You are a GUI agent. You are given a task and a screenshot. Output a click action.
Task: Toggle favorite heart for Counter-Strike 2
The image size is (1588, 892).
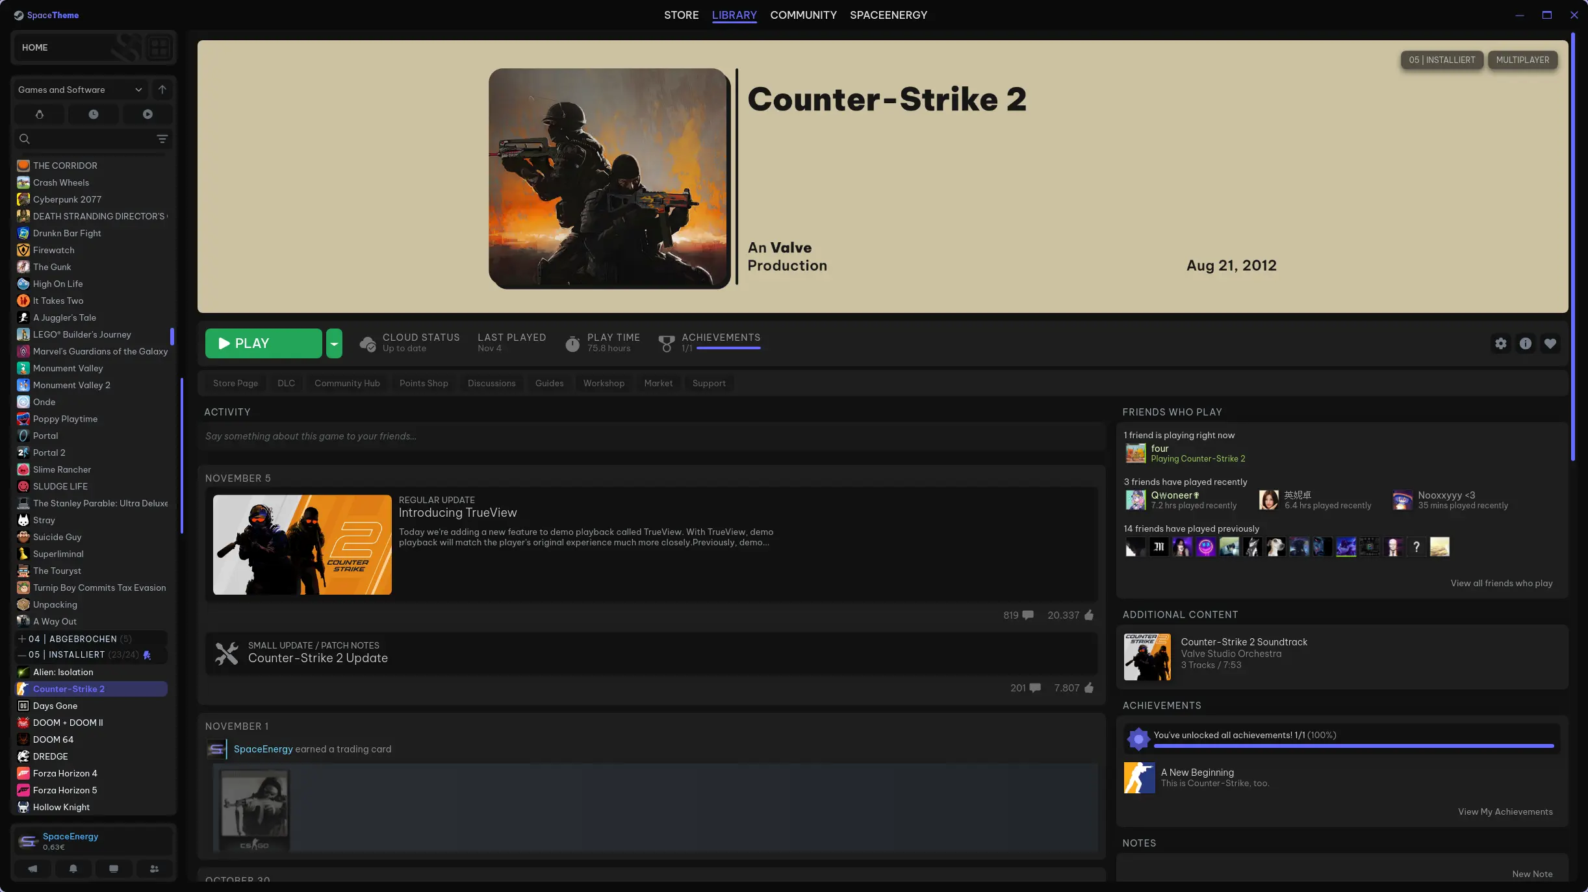(1550, 343)
